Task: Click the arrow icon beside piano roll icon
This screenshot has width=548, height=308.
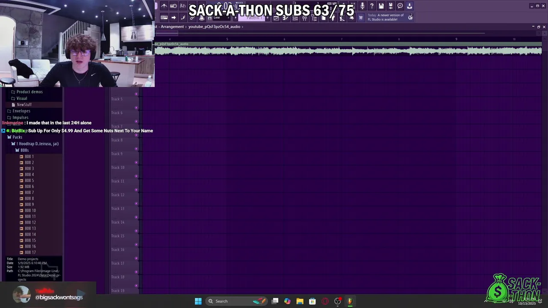Action: point(173,18)
